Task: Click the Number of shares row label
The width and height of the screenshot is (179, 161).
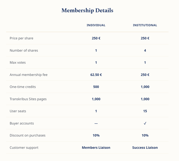Action: point(24,51)
